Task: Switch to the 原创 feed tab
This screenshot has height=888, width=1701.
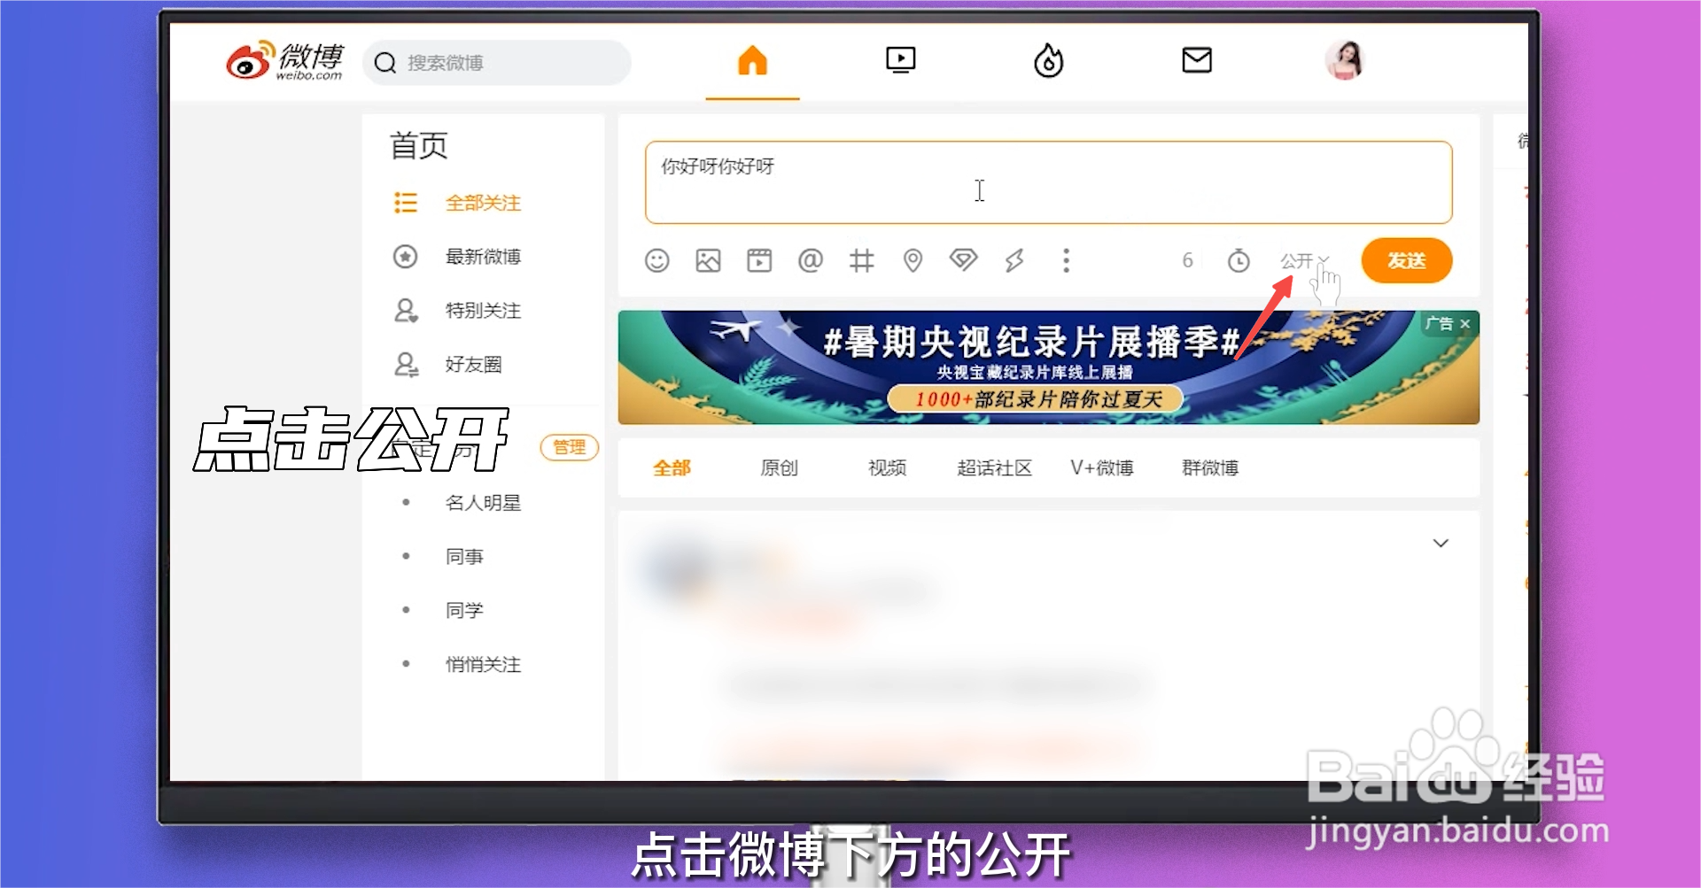Action: coord(779,468)
